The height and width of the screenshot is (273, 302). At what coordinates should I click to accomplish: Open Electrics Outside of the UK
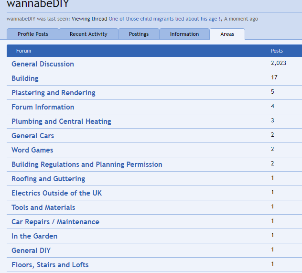pyautogui.click(x=56, y=193)
